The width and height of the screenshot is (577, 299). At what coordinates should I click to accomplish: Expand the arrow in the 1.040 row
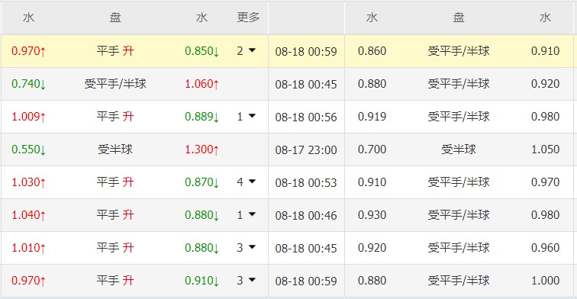252,214
